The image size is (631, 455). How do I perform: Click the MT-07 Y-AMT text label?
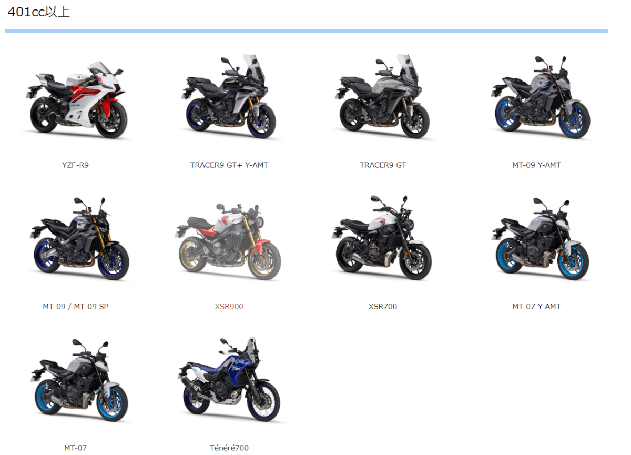pyautogui.click(x=536, y=307)
